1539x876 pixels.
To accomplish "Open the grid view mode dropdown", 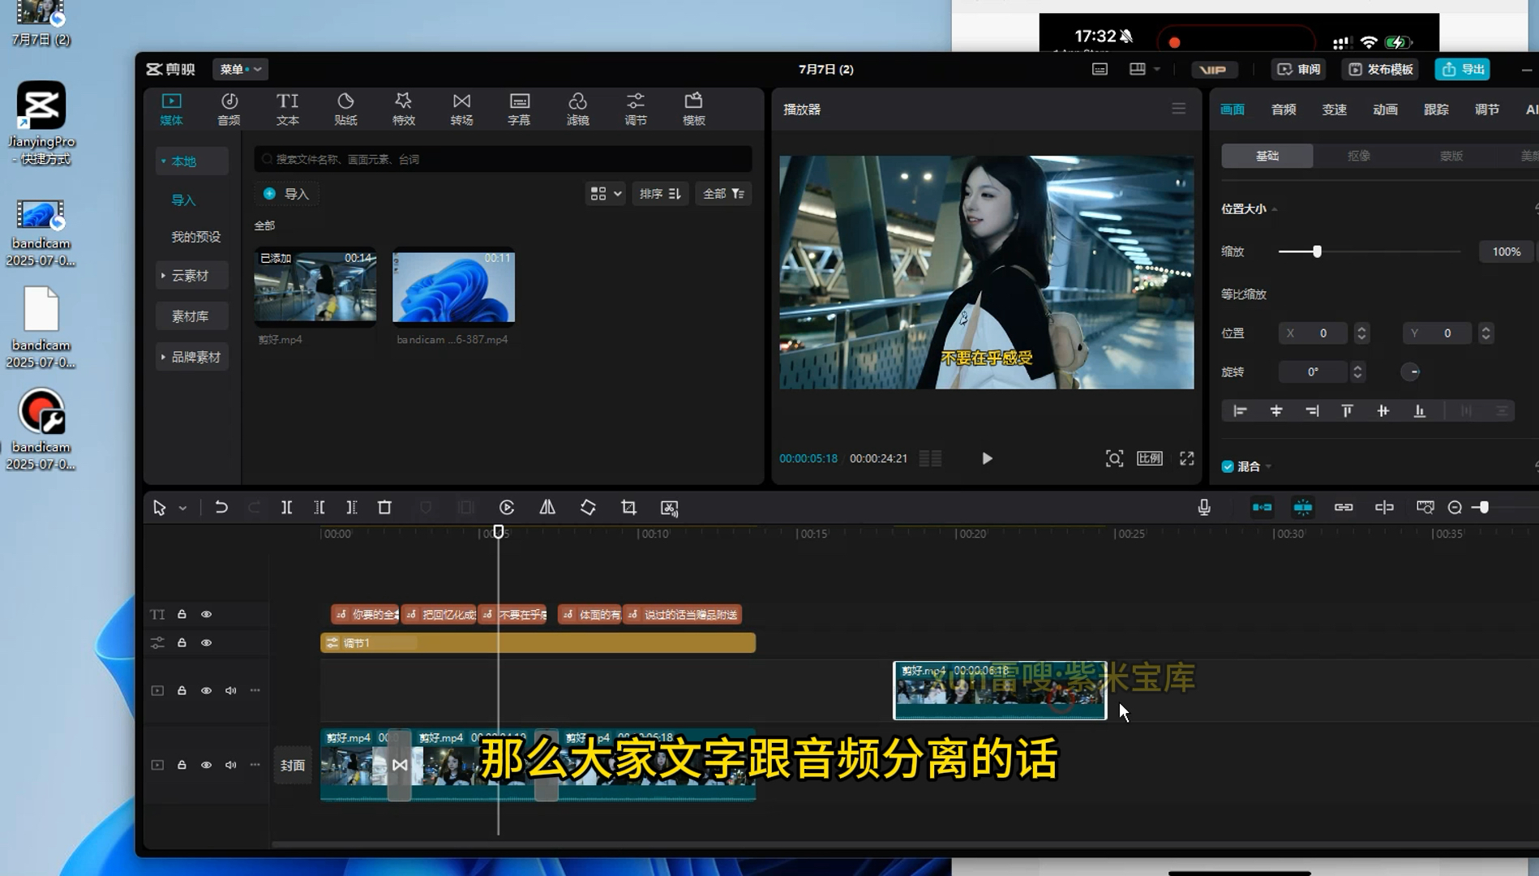I will [606, 194].
